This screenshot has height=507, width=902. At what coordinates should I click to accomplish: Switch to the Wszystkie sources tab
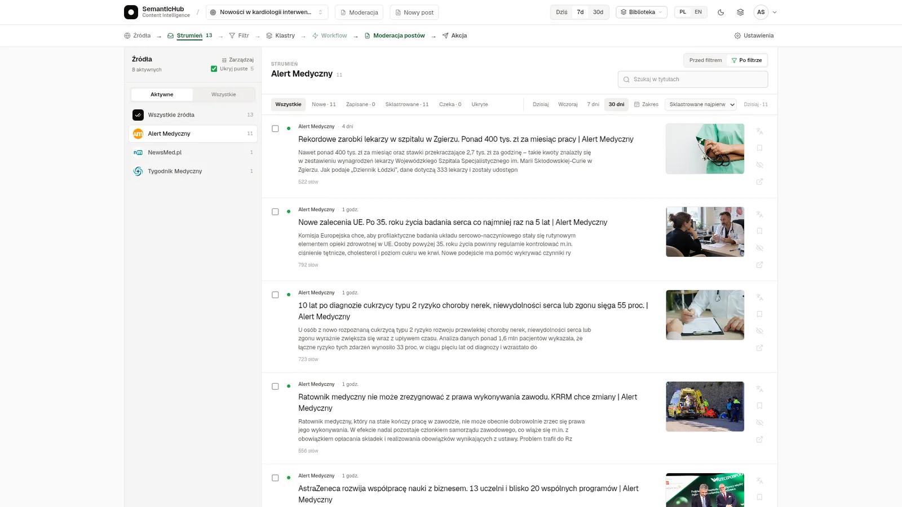point(224,94)
